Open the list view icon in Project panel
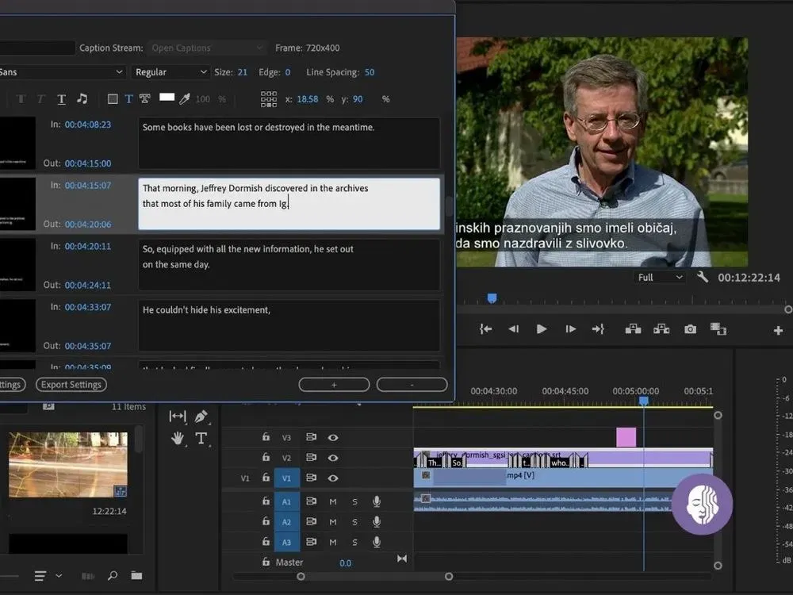Screen dimensions: 793x595 [x=40, y=576]
